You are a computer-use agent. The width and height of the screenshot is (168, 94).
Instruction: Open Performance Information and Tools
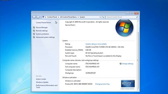[47, 86]
